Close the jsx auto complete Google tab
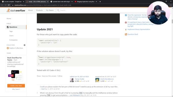 click(x=24, y=2)
